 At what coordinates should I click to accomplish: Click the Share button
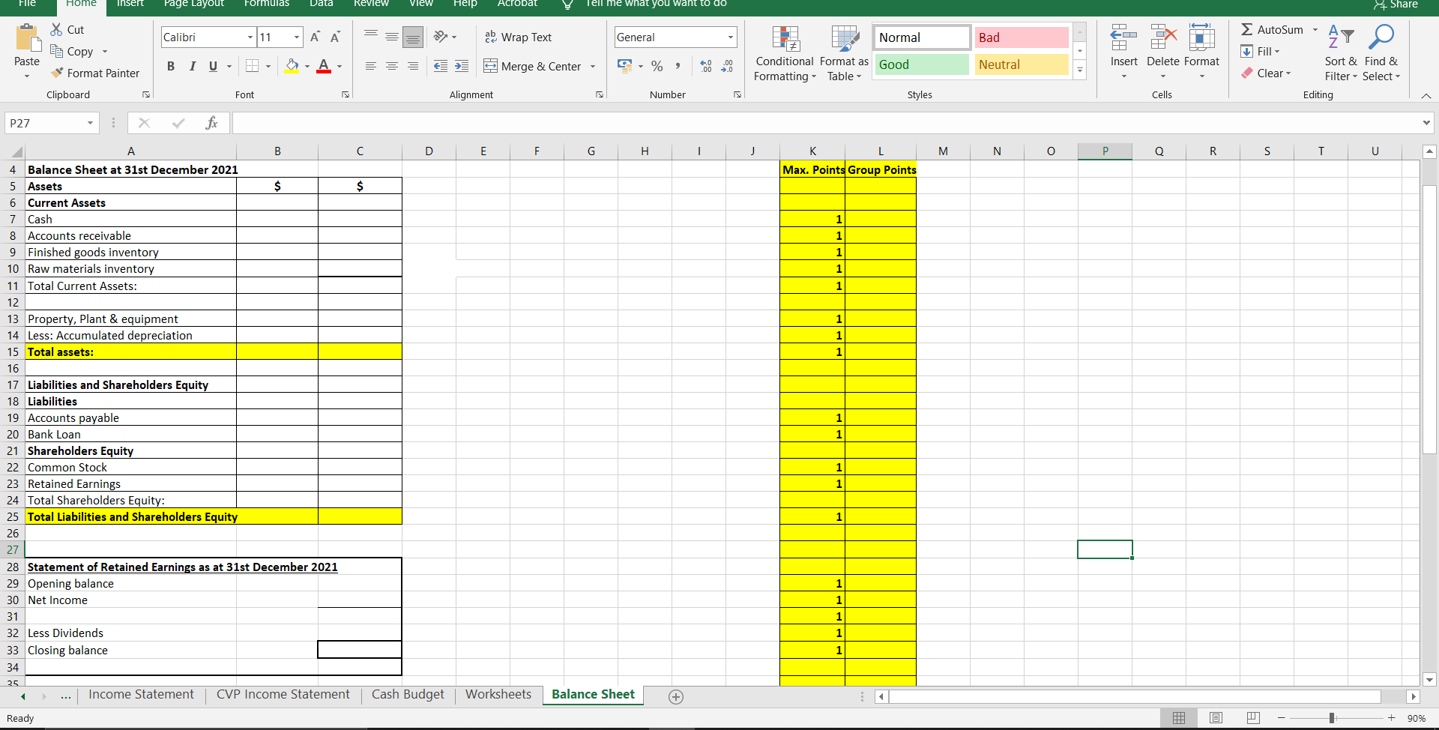(x=1396, y=4)
